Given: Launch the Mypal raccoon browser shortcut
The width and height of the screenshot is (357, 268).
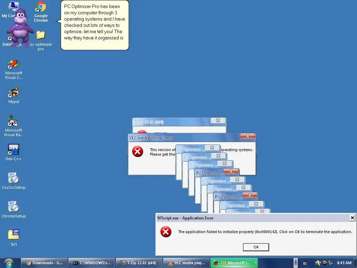Looking at the screenshot, I should (x=14, y=96).
